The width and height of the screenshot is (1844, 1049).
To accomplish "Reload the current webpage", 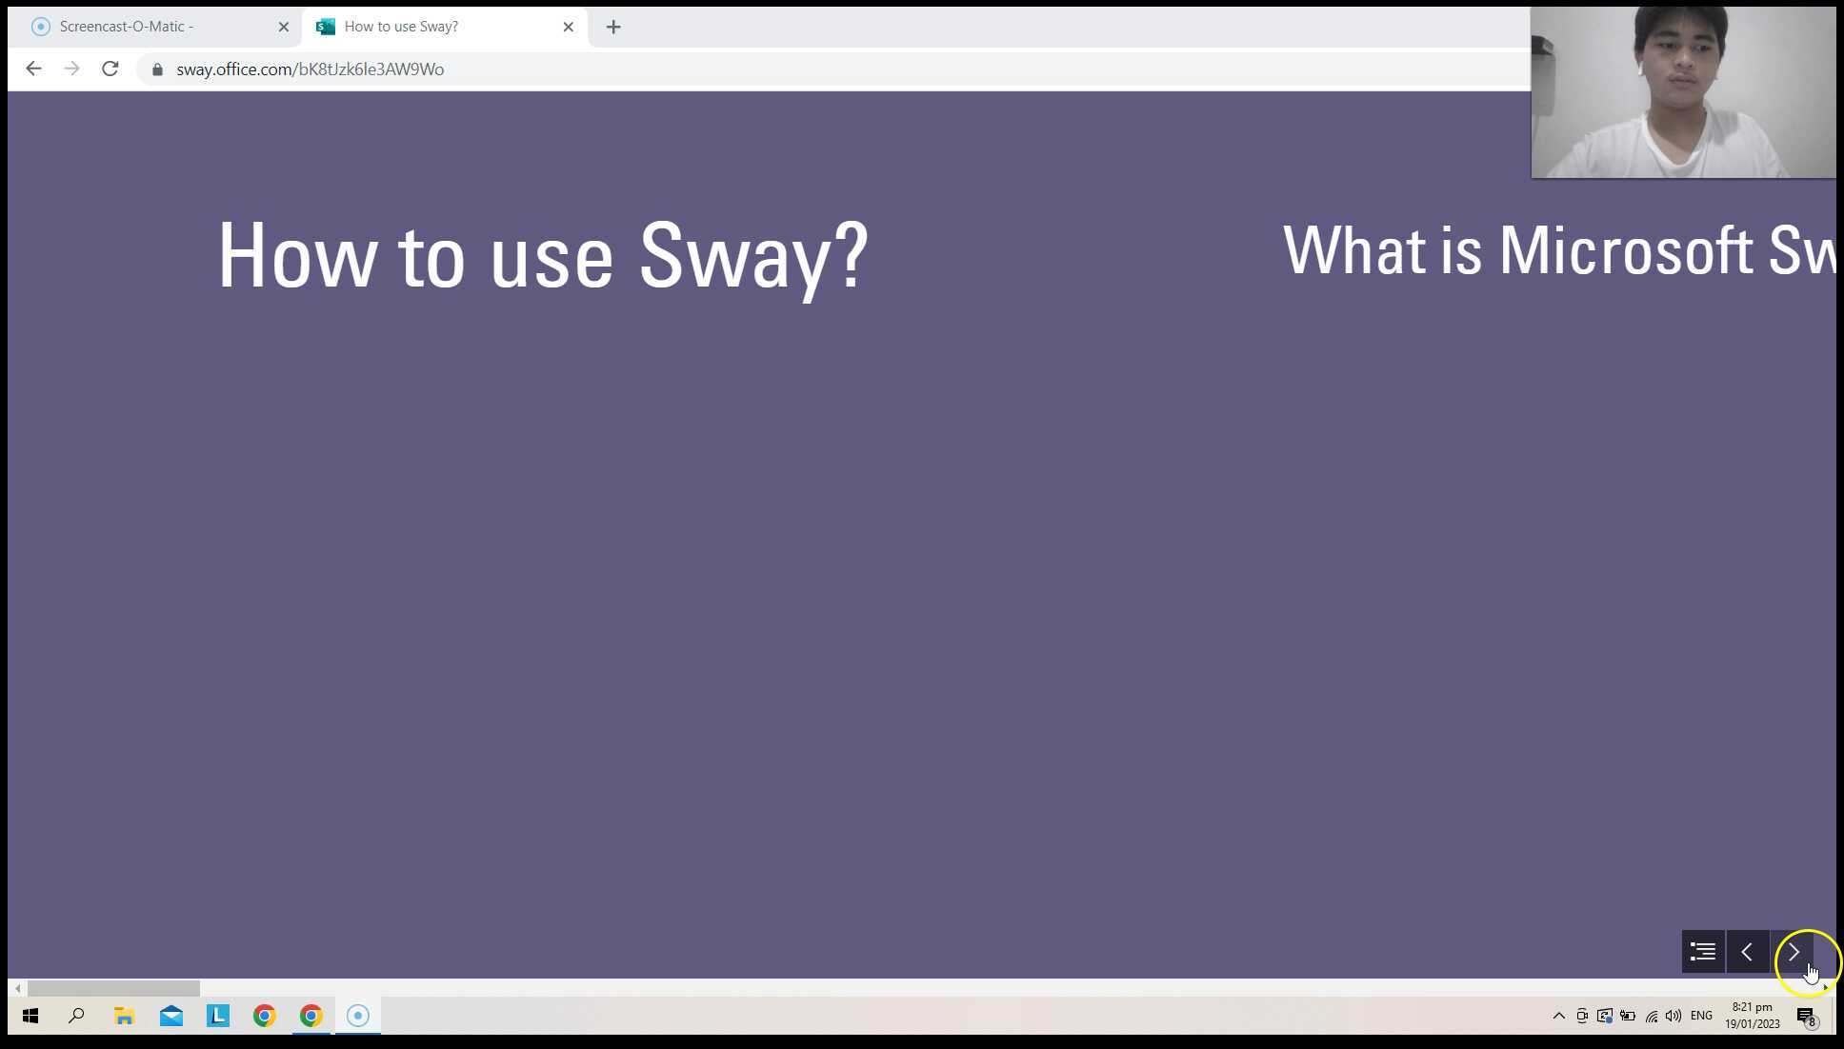I will tap(110, 69).
